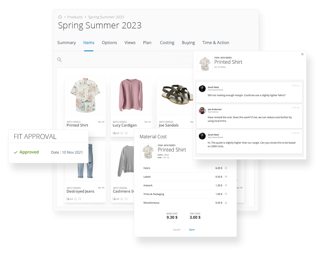Go to Products in breadcrumb
The width and height of the screenshot is (322, 253).
(x=75, y=17)
